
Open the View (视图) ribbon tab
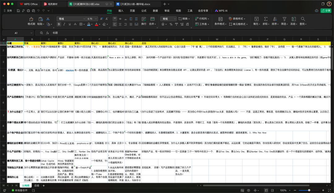[178, 11]
